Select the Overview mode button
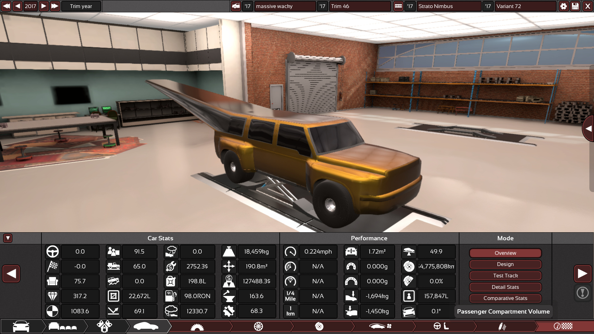594x334 pixels. tap(505, 253)
